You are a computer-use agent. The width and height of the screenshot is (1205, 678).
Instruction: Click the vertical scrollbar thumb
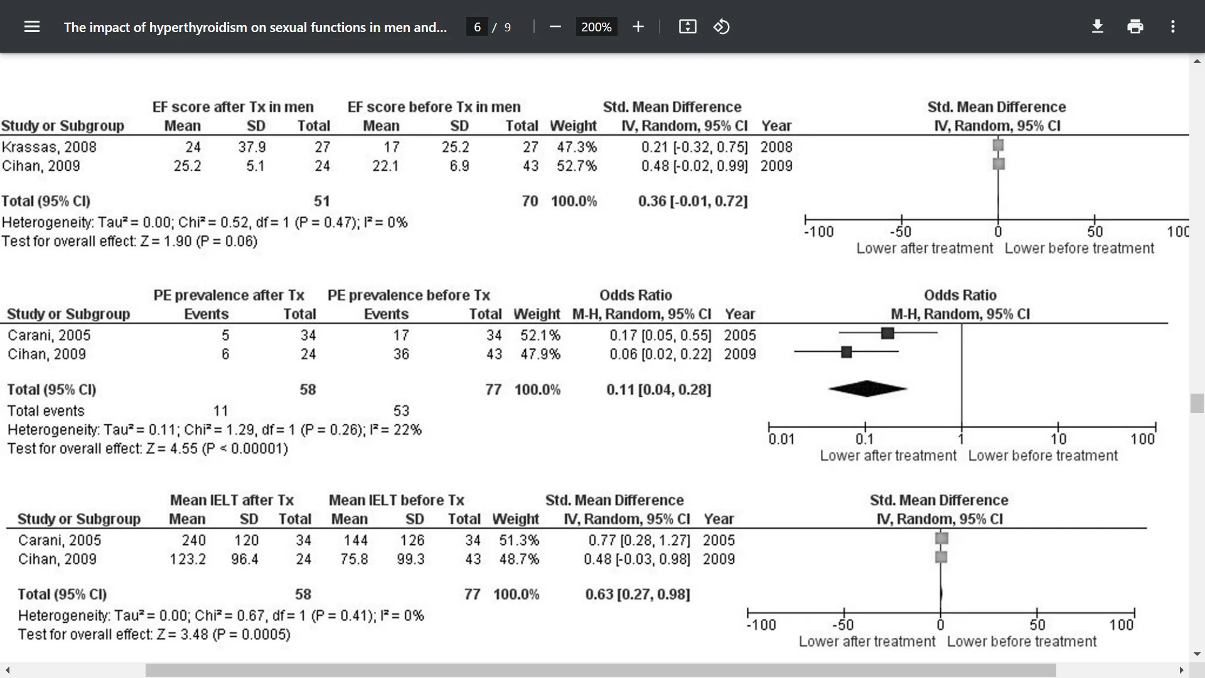[1197, 403]
